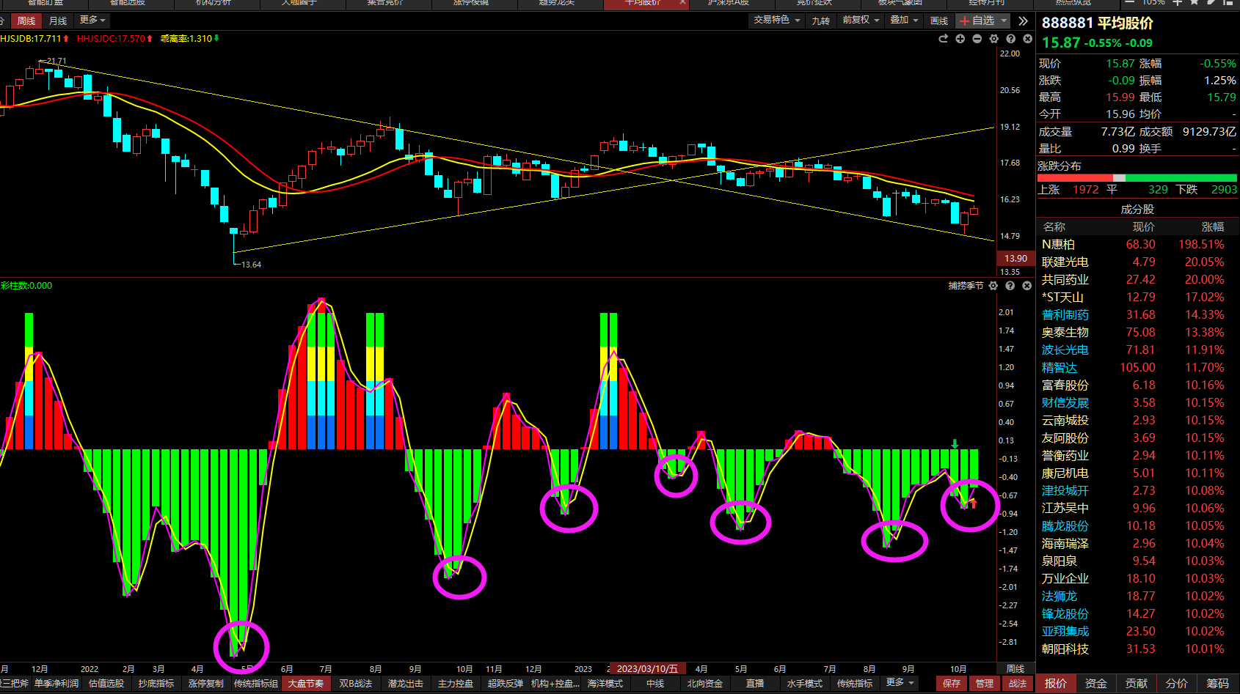
Task: Select 主力控盘 indicator tab
Action: pos(456,683)
